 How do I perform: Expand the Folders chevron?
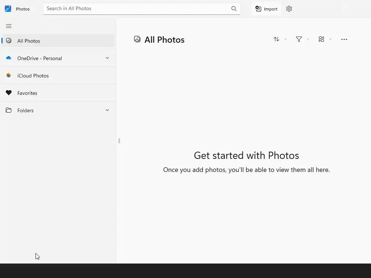[x=107, y=110]
